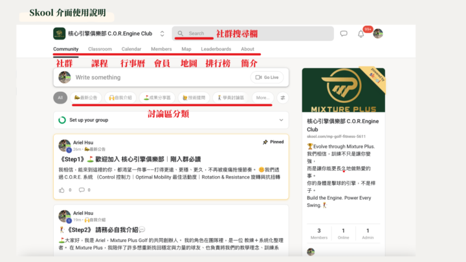Click the Step1 post body text starting 我相信

tap(169, 173)
